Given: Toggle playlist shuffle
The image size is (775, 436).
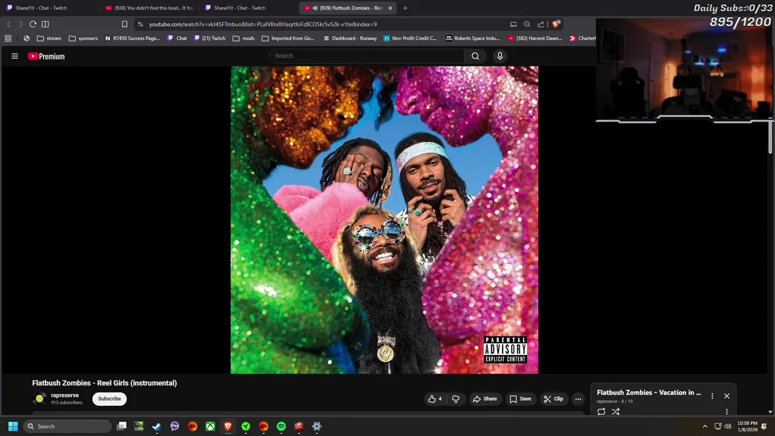Looking at the screenshot, I should 616,412.
